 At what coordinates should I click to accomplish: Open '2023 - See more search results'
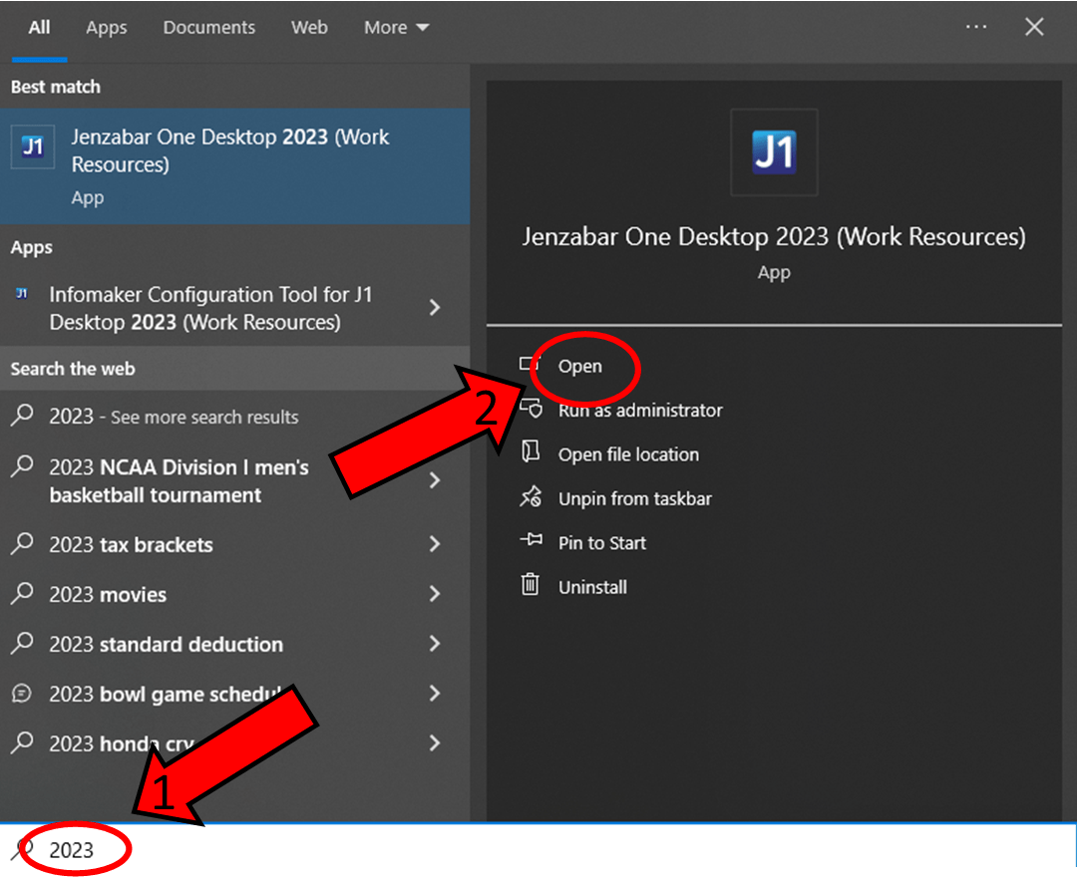235,417
